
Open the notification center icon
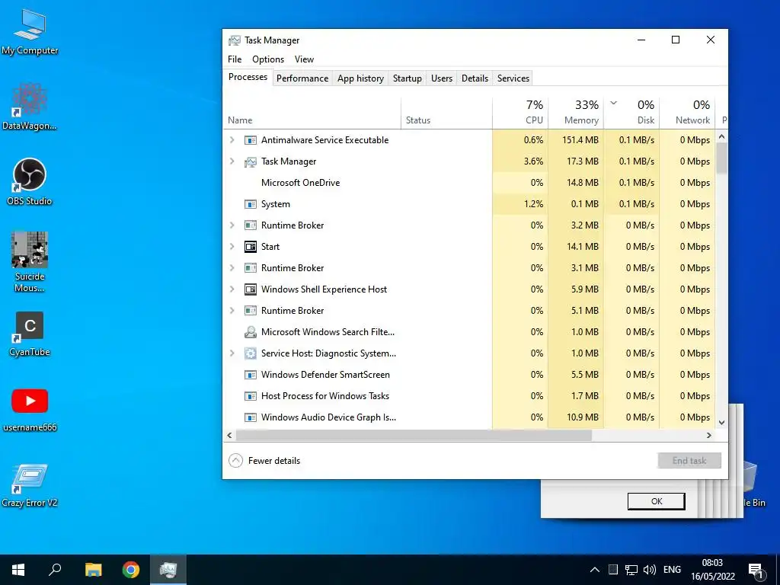click(755, 571)
